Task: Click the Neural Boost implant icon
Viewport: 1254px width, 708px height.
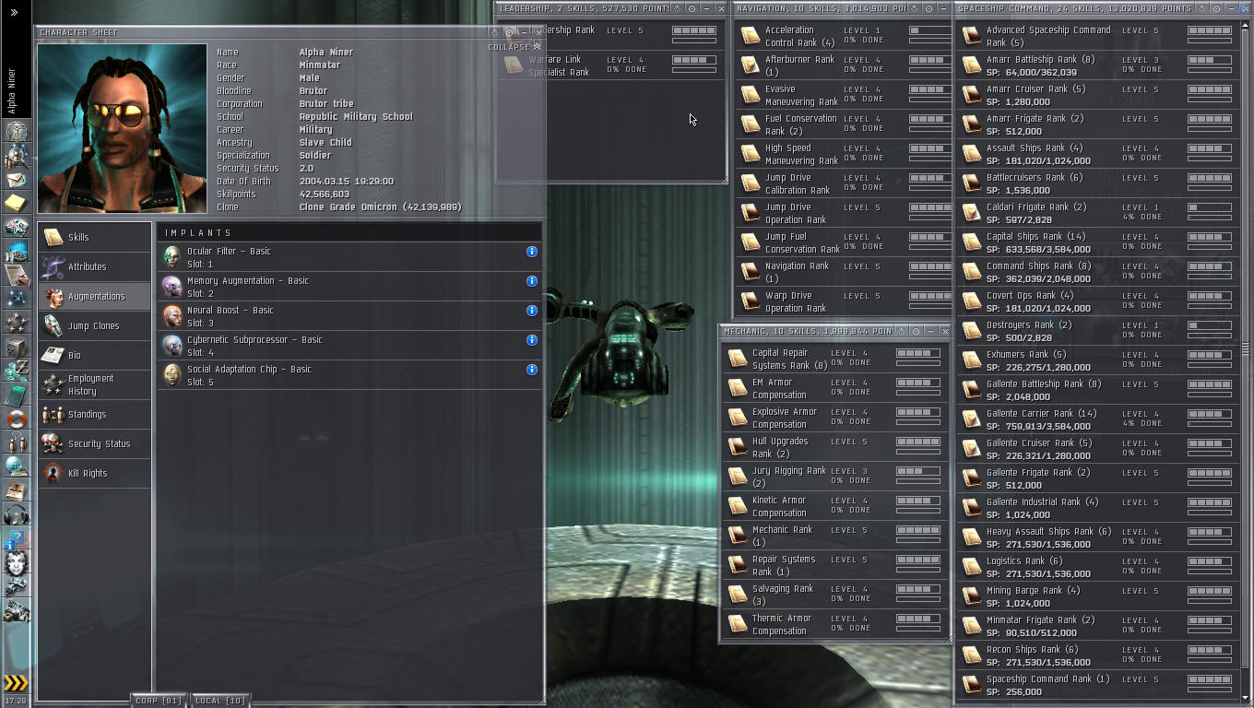Action: [x=172, y=316]
